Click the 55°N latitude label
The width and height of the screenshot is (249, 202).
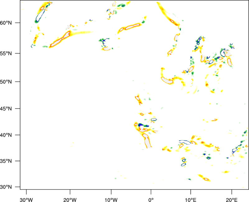point(6,53)
